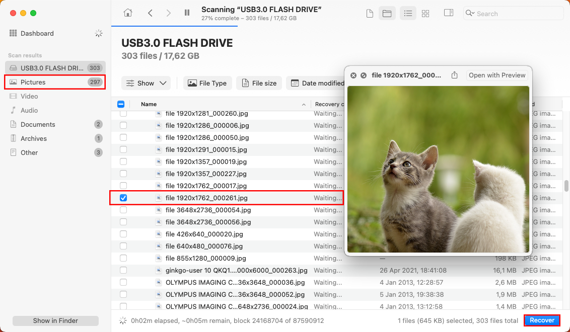Click the spinner icon in status bar
This screenshot has height=332, width=570.
pos(123,320)
